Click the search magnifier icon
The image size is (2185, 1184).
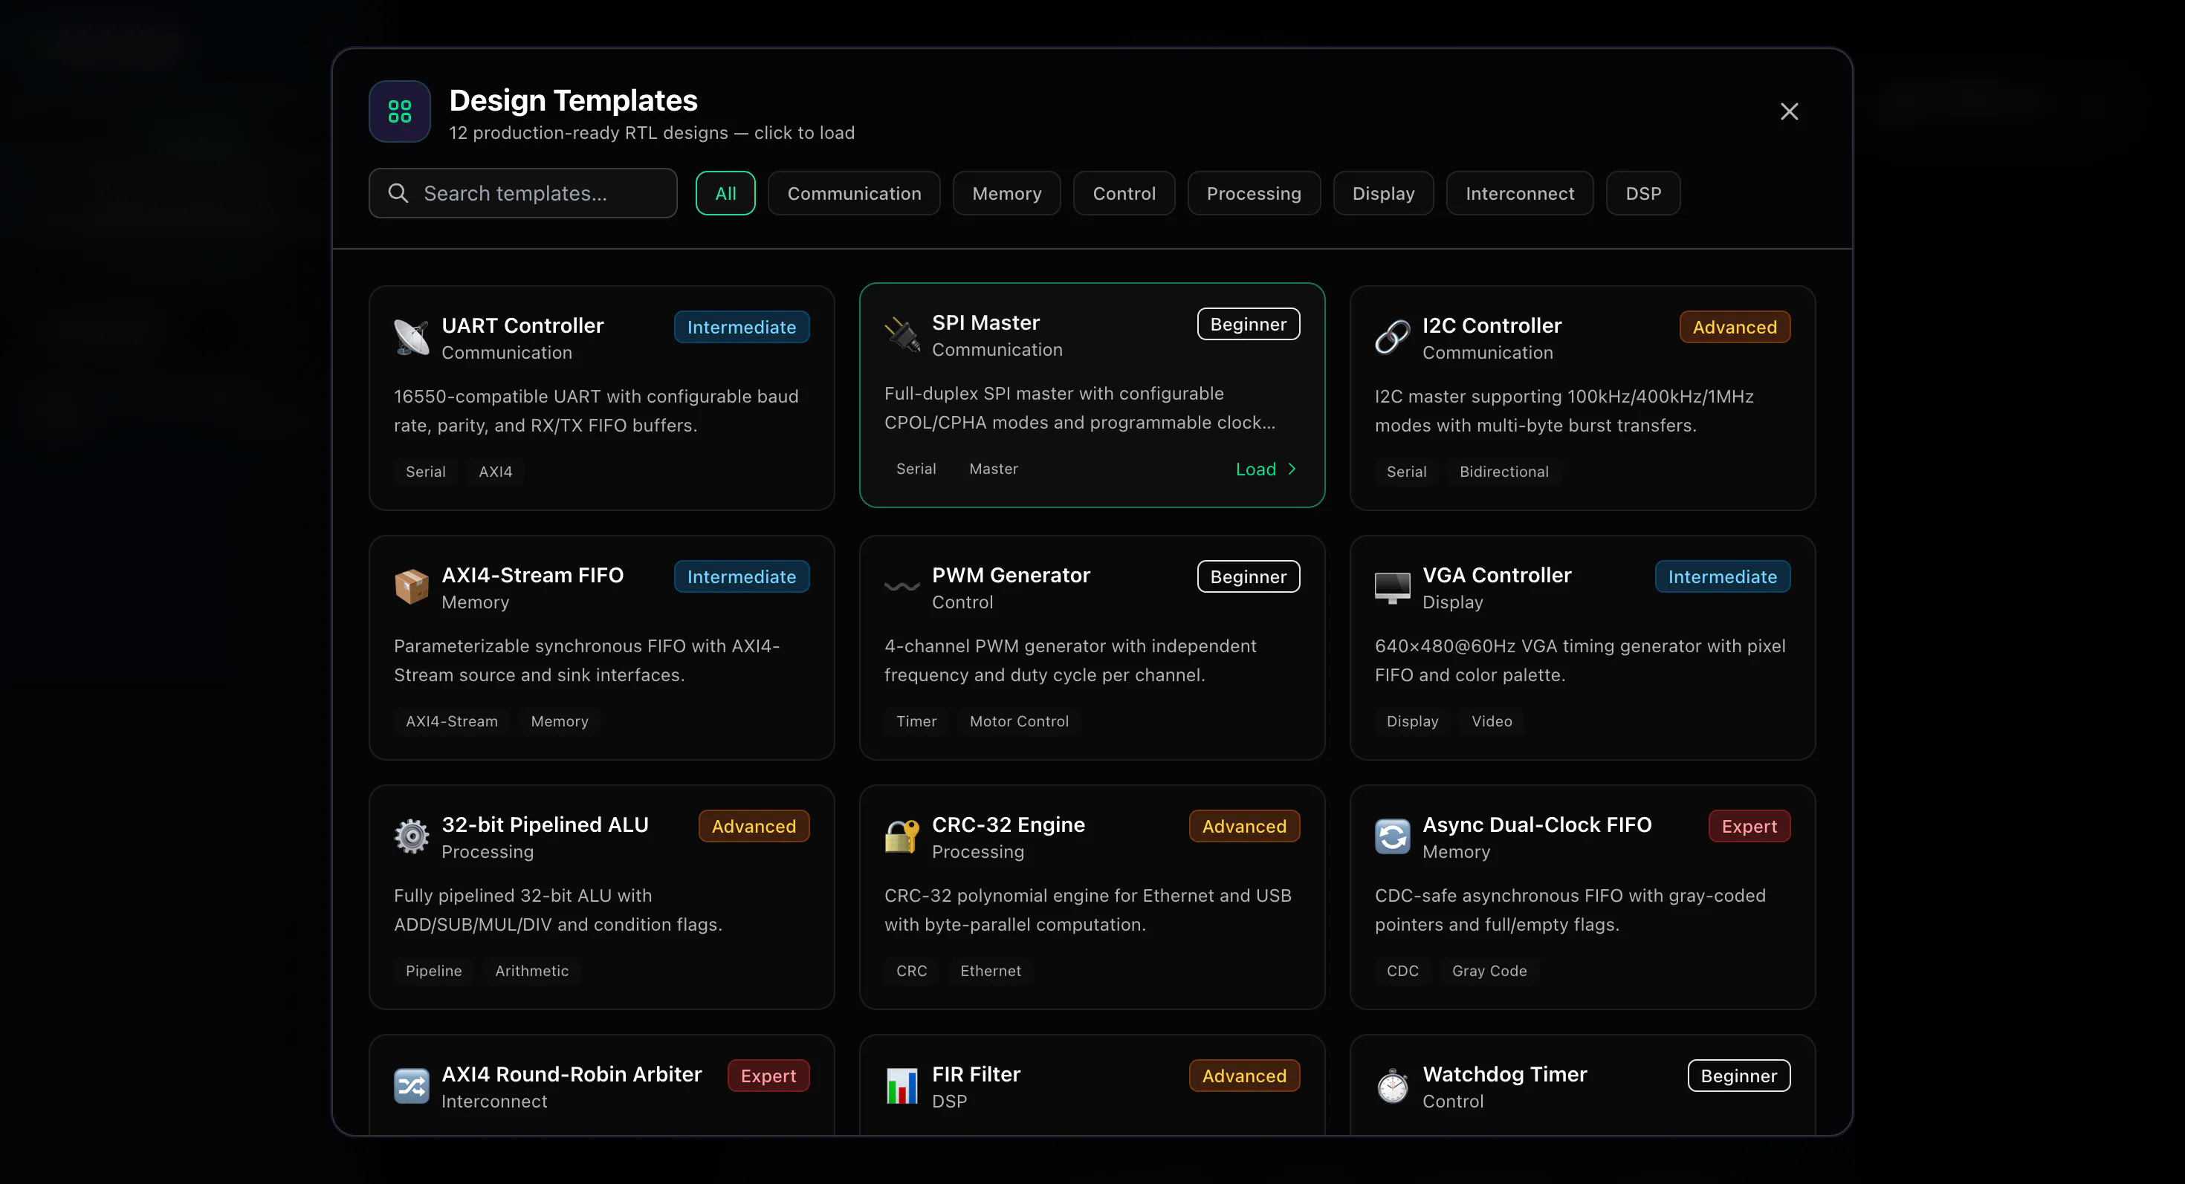pos(398,193)
